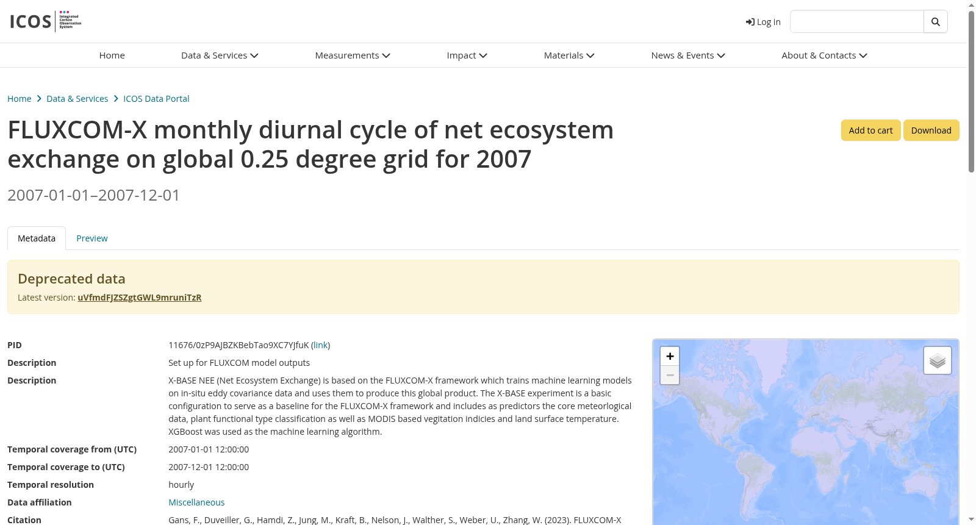976x525 pixels.
Task: Switch to the Preview tab
Action: (92, 238)
